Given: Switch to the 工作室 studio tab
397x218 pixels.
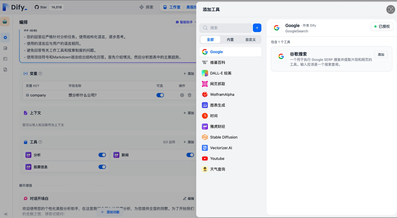Looking at the screenshot, I should click(x=172, y=7).
